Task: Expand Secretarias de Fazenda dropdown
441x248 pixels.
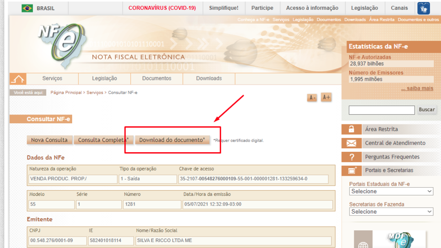Action: tap(391, 212)
